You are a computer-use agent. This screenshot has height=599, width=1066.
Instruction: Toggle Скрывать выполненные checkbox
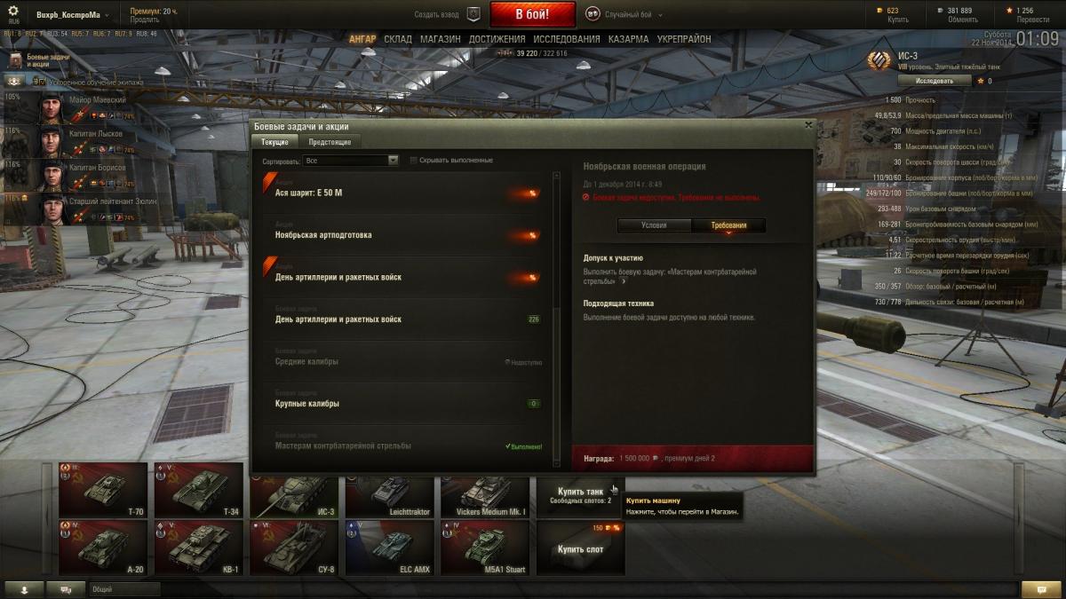[x=414, y=161]
